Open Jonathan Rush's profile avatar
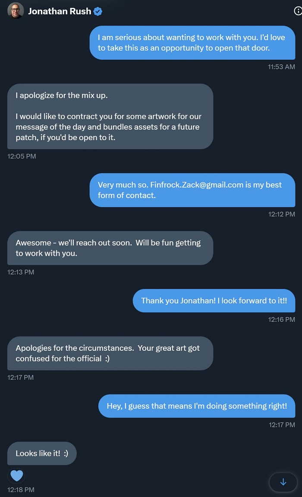This screenshot has height=497, width=302. coord(16,11)
